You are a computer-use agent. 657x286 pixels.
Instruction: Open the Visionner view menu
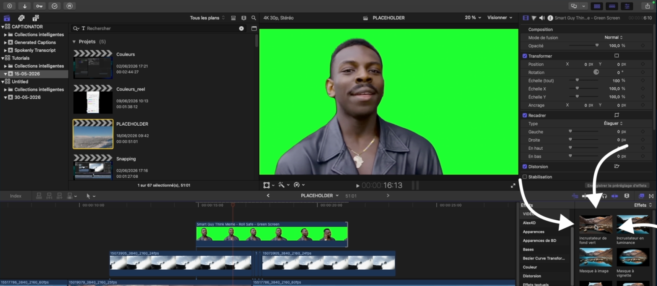click(x=499, y=18)
